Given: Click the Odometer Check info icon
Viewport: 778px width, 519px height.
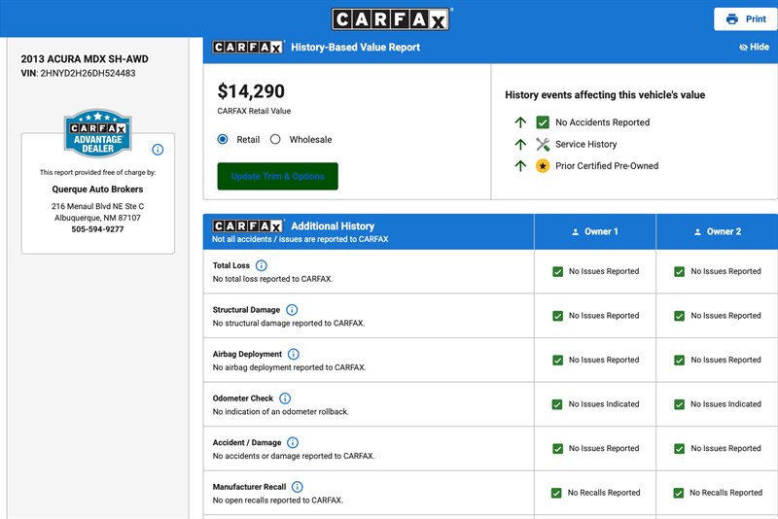Looking at the screenshot, I should (x=285, y=398).
